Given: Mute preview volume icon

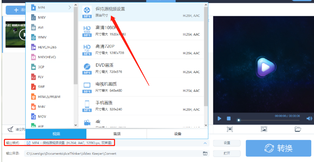Looking at the screenshot, I should point(309,119).
